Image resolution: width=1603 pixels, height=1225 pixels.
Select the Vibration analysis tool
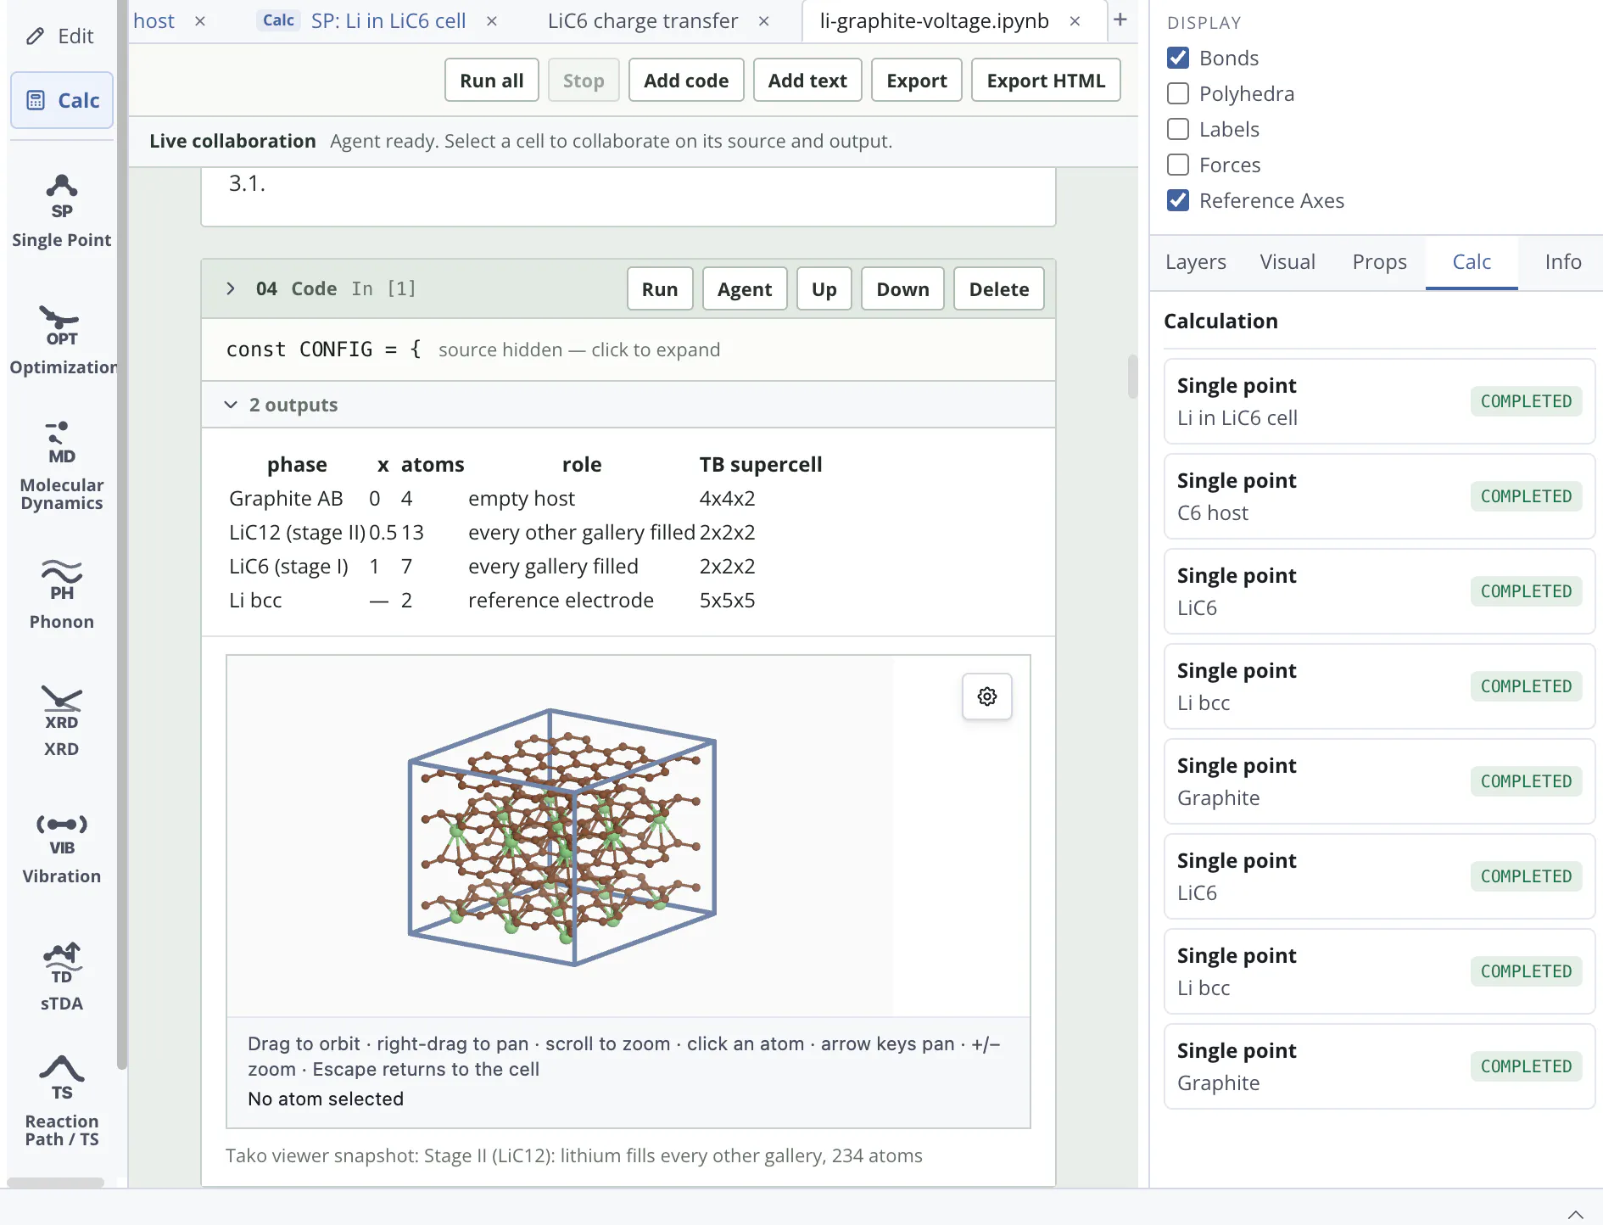61,848
